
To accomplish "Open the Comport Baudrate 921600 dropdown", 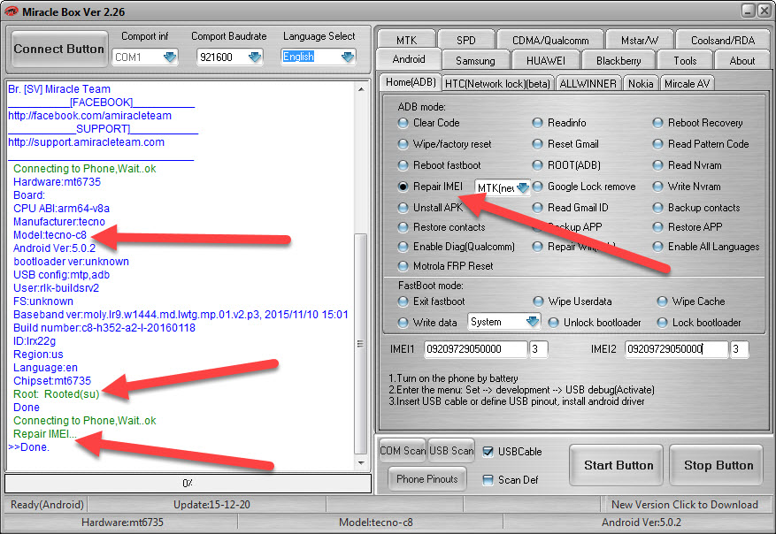I will pos(255,57).
